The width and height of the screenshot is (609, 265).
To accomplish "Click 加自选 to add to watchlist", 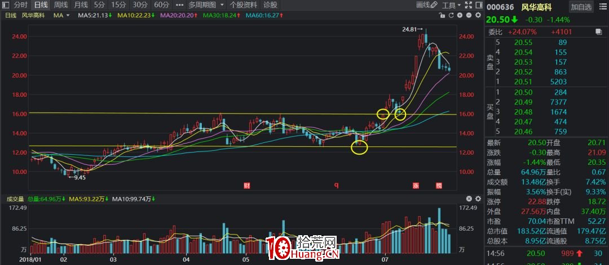I will [x=581, y=7].
